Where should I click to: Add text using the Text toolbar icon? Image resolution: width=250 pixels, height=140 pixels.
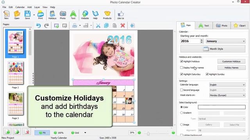(73, 15)
